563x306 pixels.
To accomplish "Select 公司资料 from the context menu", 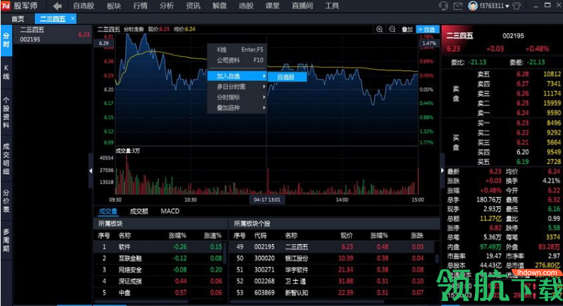I will click(237, 60).
